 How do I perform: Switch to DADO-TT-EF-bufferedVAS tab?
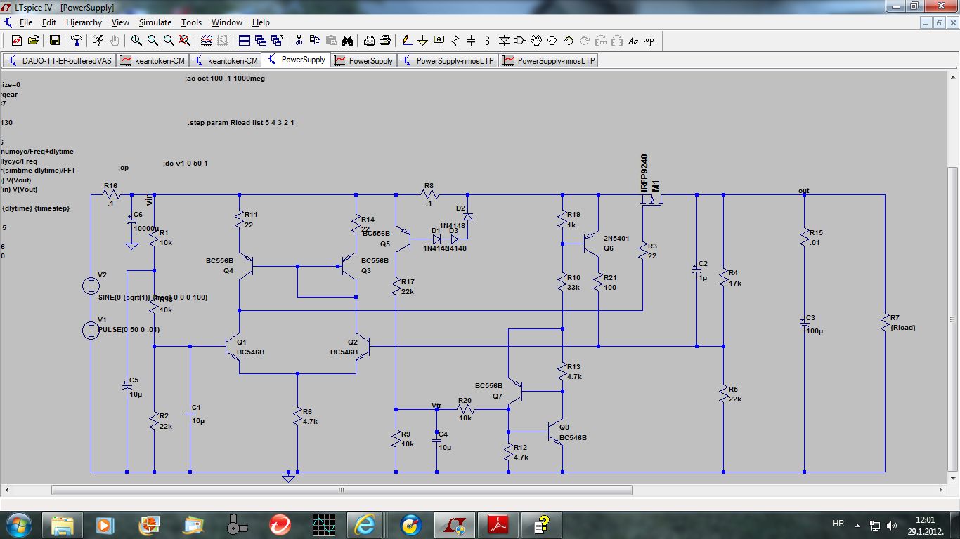coord(60,60)
